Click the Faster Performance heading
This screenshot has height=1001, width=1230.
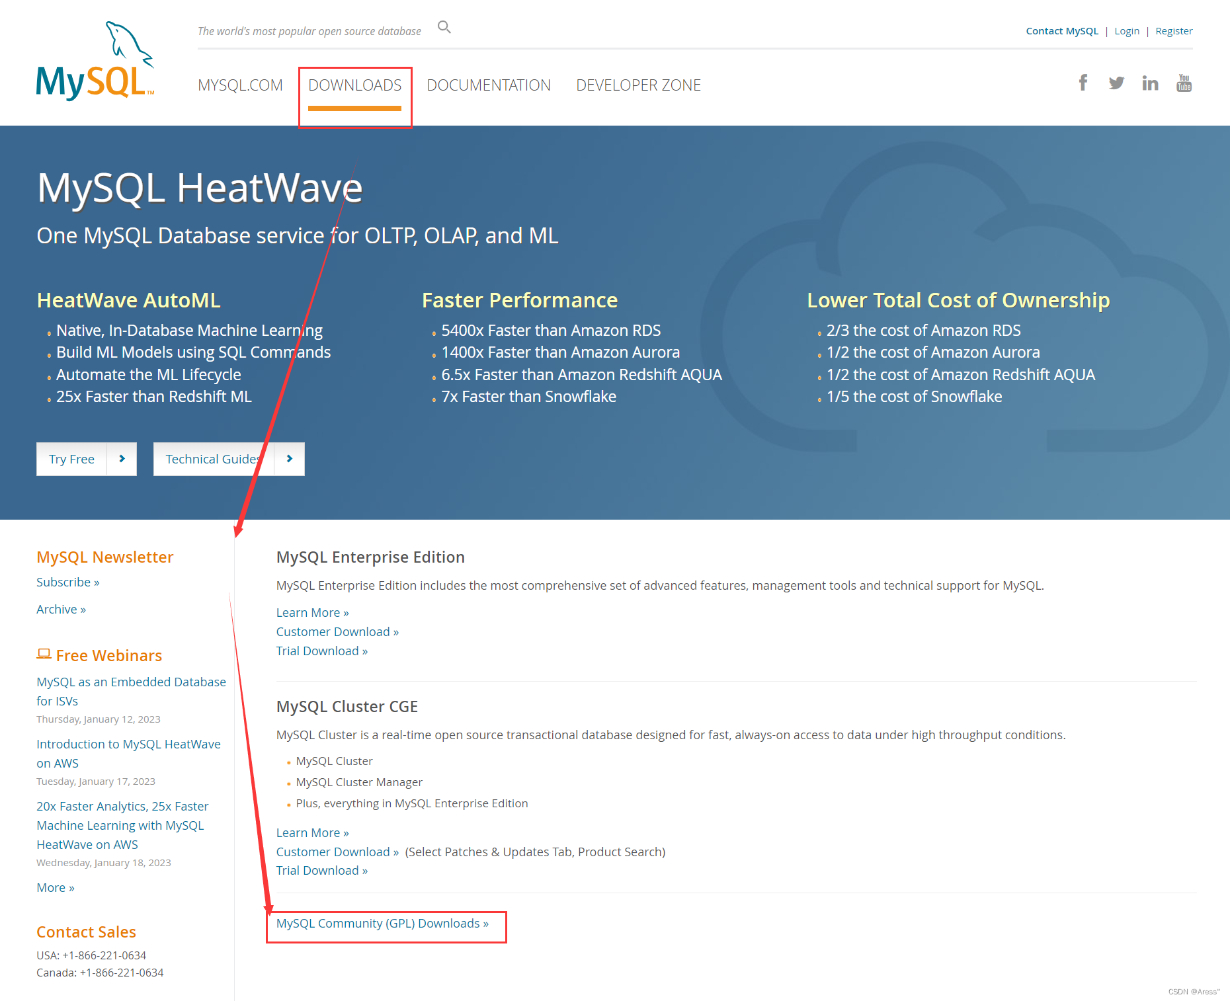click(520, 300)
